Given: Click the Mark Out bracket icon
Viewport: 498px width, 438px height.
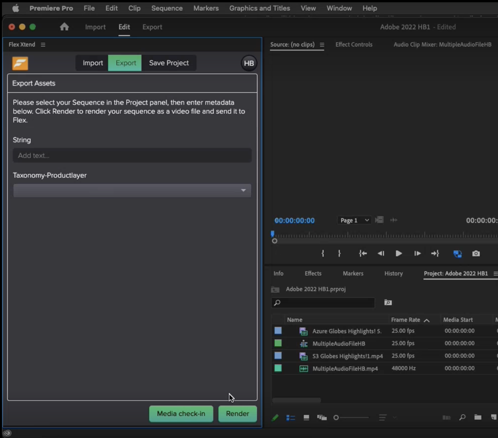Looking at the screenshot, I should click(x=339, y=253).
